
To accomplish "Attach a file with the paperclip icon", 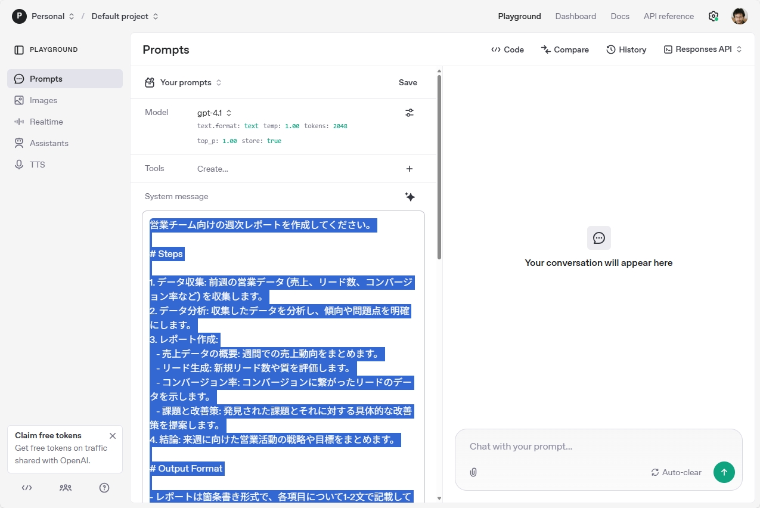I will [473, 472].
